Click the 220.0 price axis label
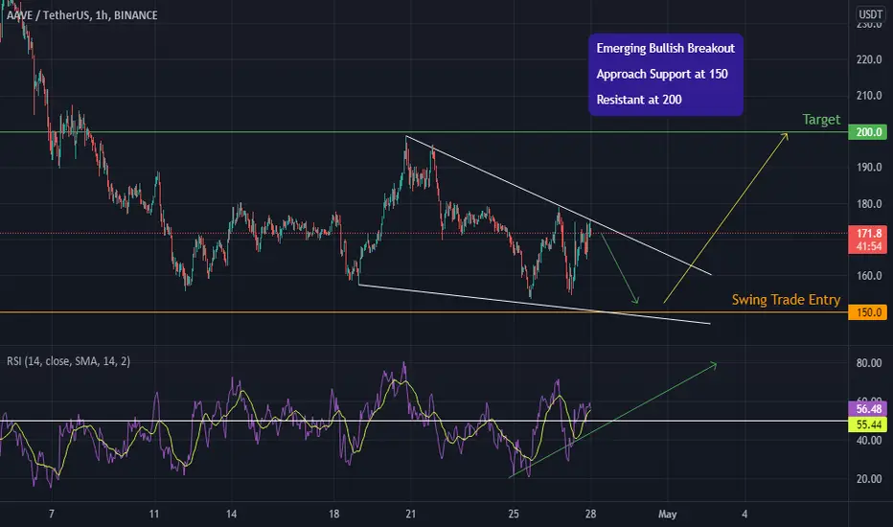This screenshot has width=893, height=527. point(868,59)
